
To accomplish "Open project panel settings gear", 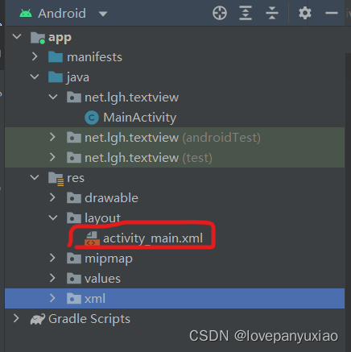I will pos(305,13).
